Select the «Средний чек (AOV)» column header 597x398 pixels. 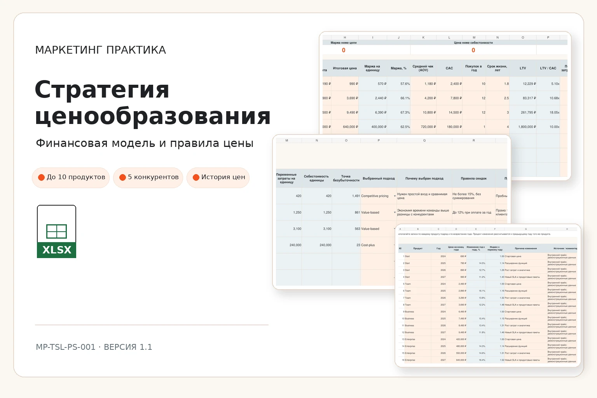click(x=423, y=68)
